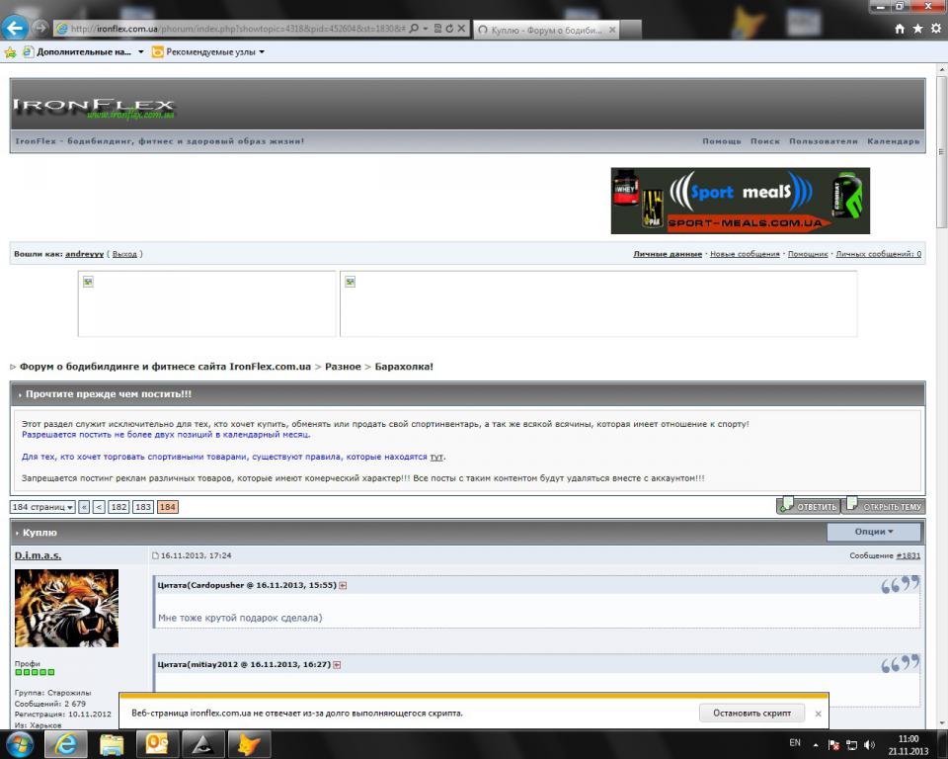Click the snapback icon beside Cardopusher quote
Image resolution: width=948 pixels, height=759 pixels.
point(343,585)
